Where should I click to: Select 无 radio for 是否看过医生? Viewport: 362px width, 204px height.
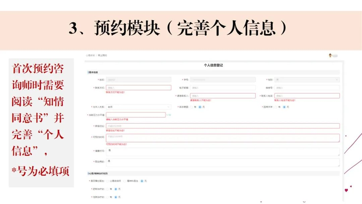[142, 181]
